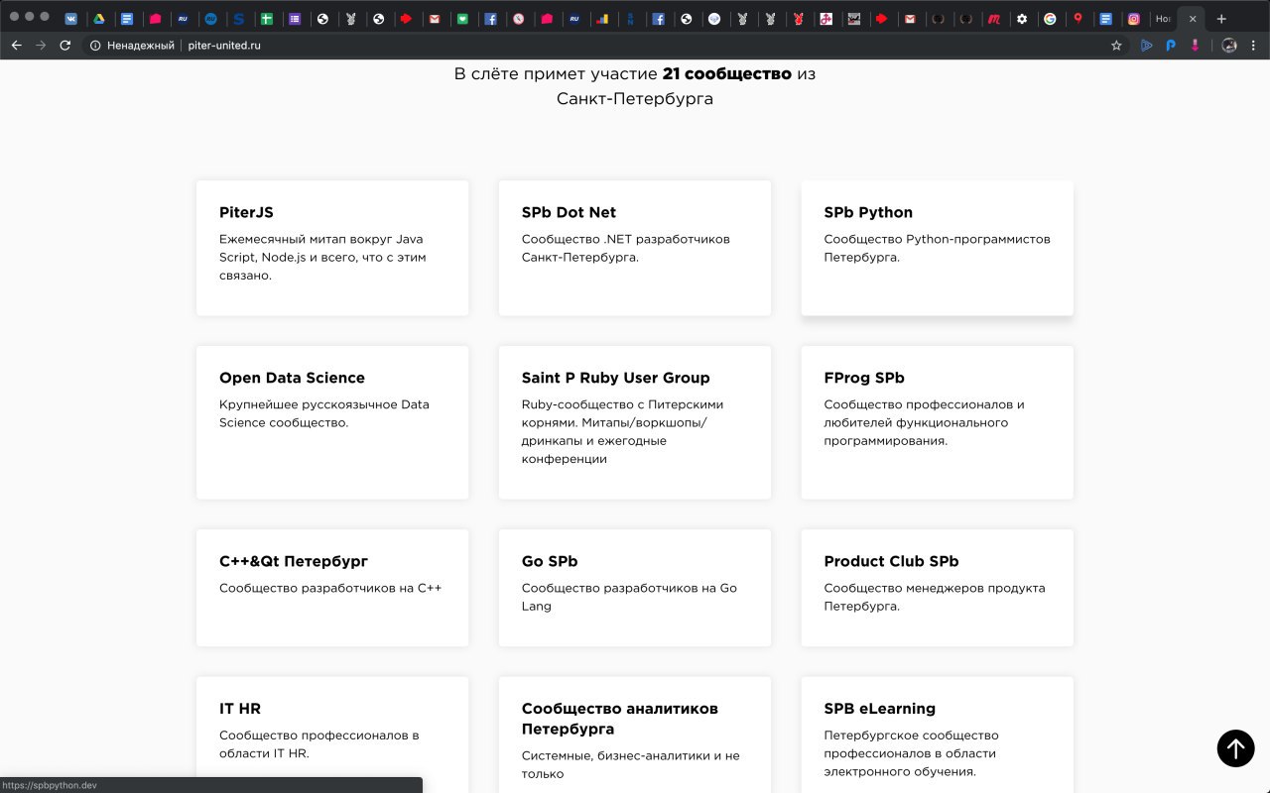
Task: Open the FProg SPb community card
Action: [937, 422]
